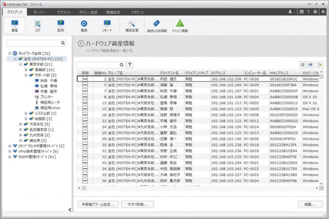Expand the SNMP管理マネージャ [61] node

10,157
